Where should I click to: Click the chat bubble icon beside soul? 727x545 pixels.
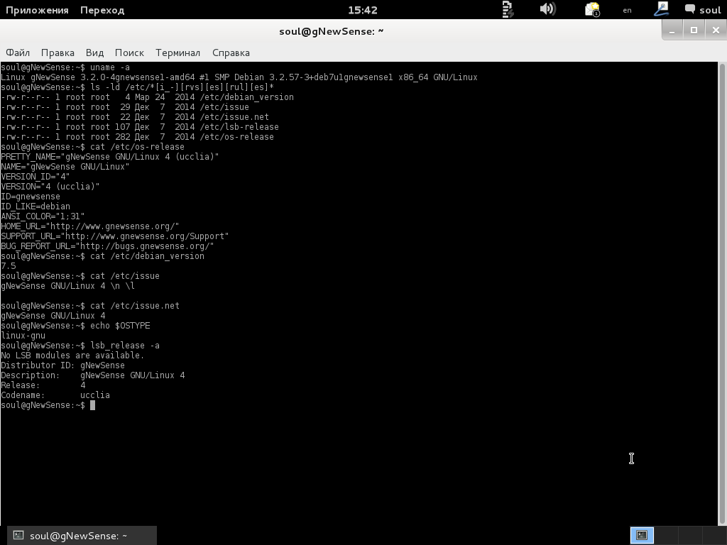pyautogui.click(x=690, y=9)
